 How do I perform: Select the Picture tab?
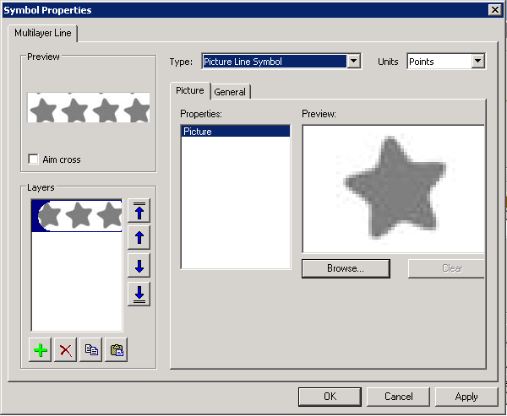click(190, 91)
